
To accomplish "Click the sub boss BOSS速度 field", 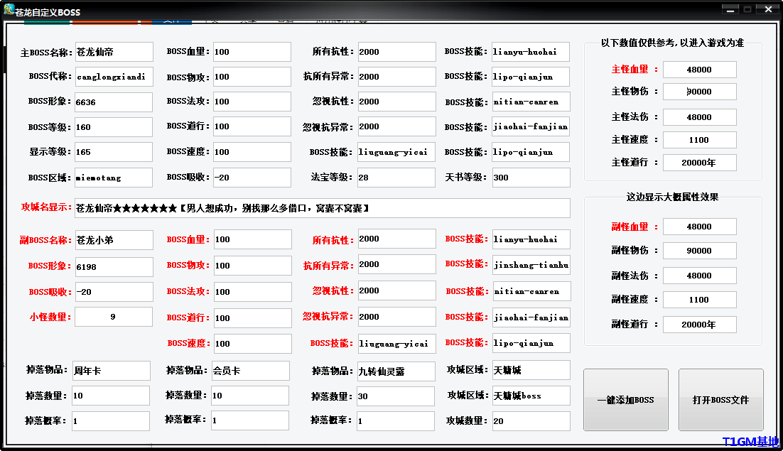I will pyautogui.click(x=253, y=344).
